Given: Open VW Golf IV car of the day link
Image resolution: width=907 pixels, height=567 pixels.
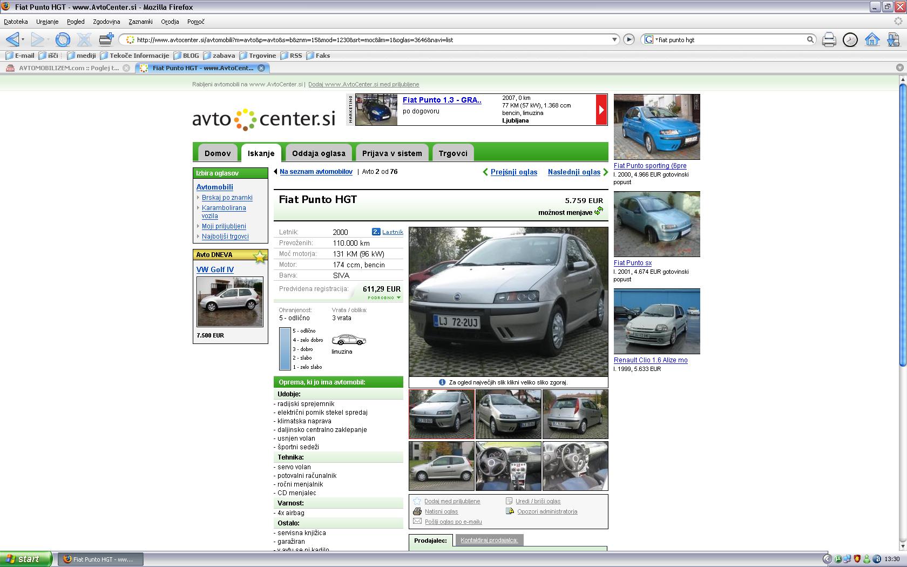Looking at the screenshot, I should (215, 269).
